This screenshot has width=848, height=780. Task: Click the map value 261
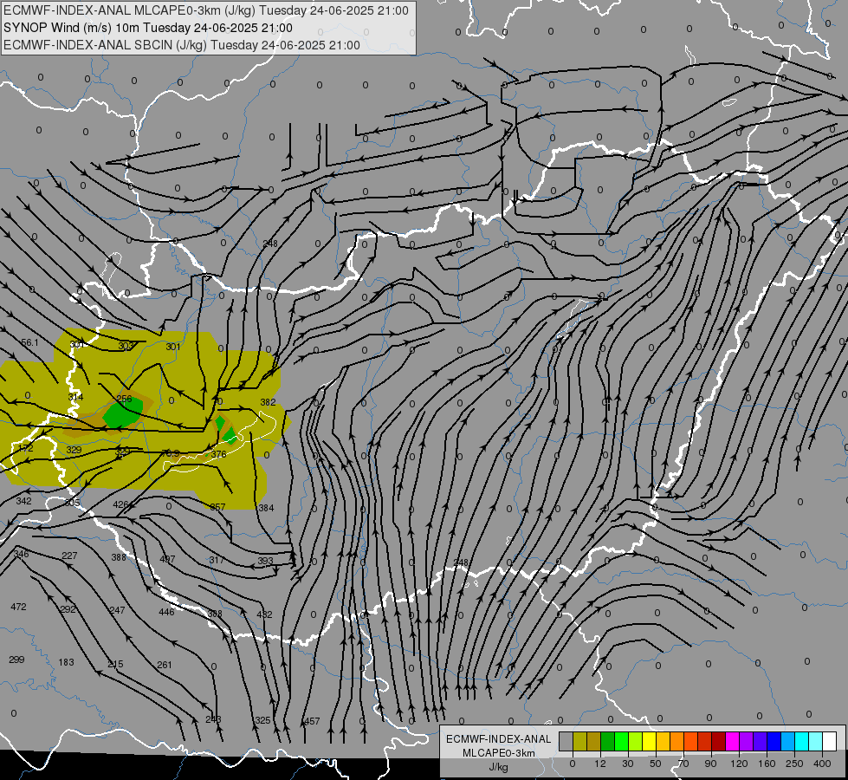(165, 665)
